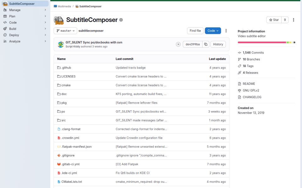Viewport: 302px width, 188px height.
Task: Expand commit message with double-arrow toggle
Action: pos(178,44)
